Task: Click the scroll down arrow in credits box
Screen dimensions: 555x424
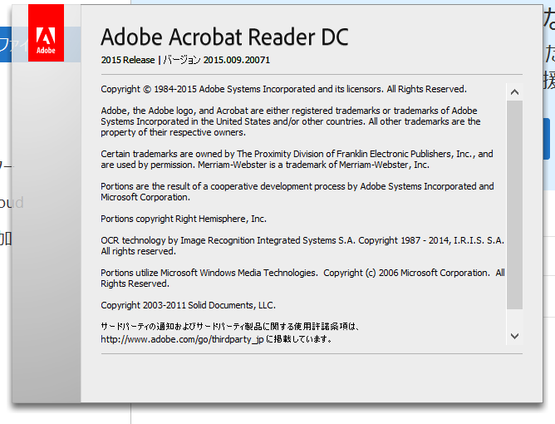Action: point(514,336)
